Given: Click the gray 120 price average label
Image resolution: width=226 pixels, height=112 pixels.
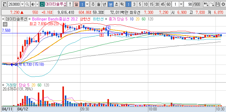Looking at the screenshot, I should pos(151,19).
